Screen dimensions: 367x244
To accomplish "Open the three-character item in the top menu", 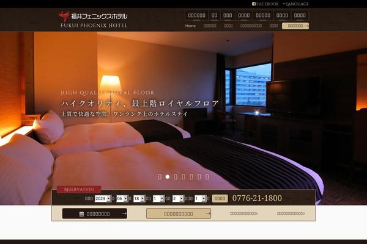I will coord(228,15).
